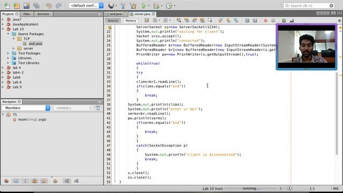
Task: Click the Clean and Build Project icon
Action: pyautogui.click(x=133, y=6)
